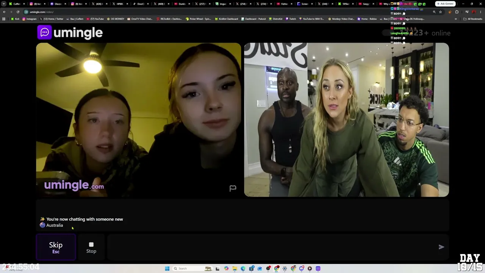
Task: Open the Chrome three-dot menu
Action: click(481, 12)
